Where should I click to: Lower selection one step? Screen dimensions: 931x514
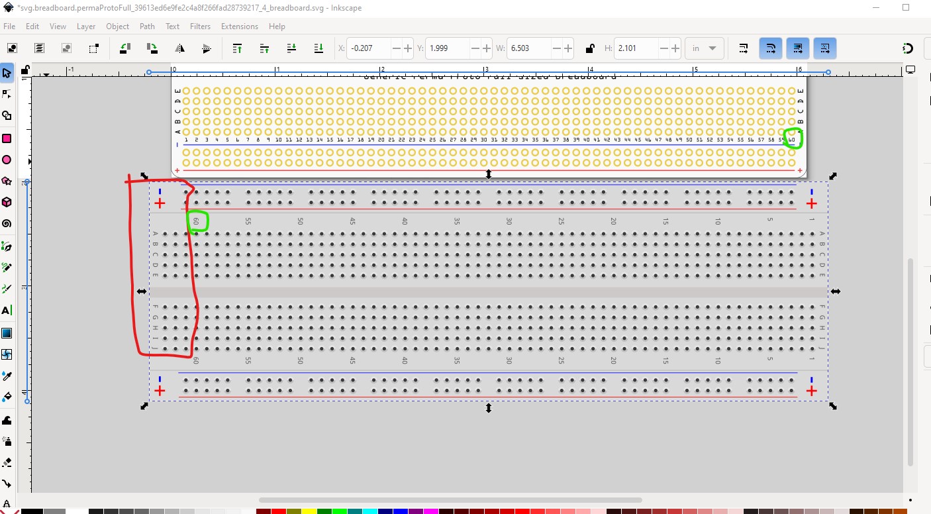coord(291,48)
